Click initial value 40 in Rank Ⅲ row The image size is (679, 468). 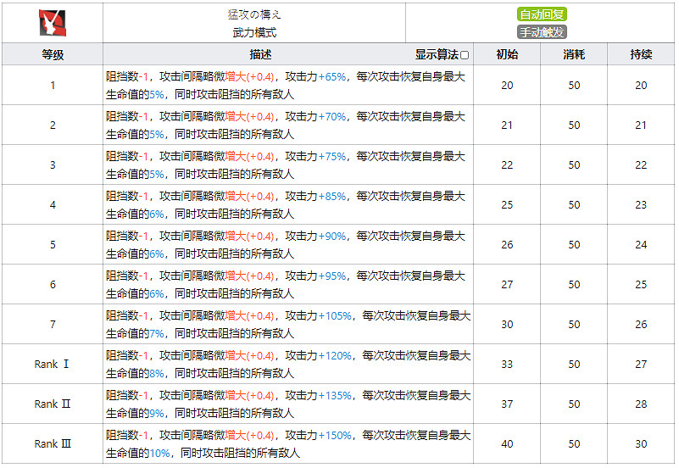(507, 443)
